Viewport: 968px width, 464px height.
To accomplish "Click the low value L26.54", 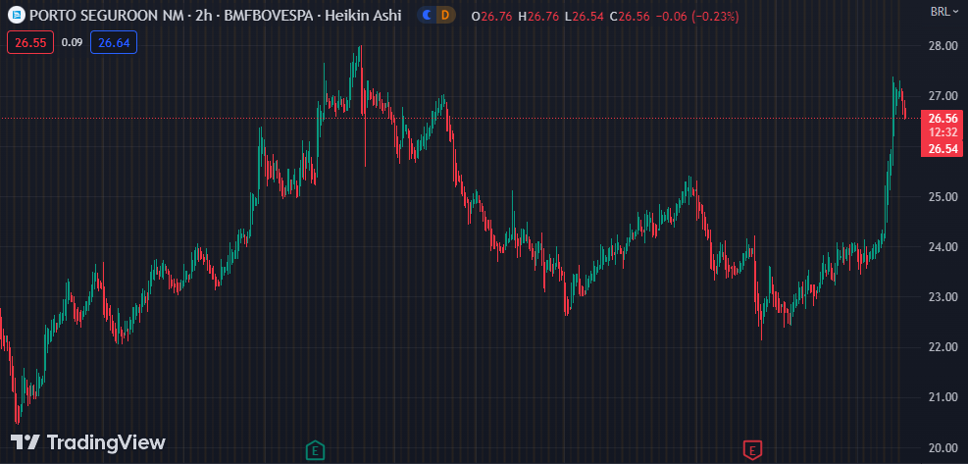I will point(584,16).
